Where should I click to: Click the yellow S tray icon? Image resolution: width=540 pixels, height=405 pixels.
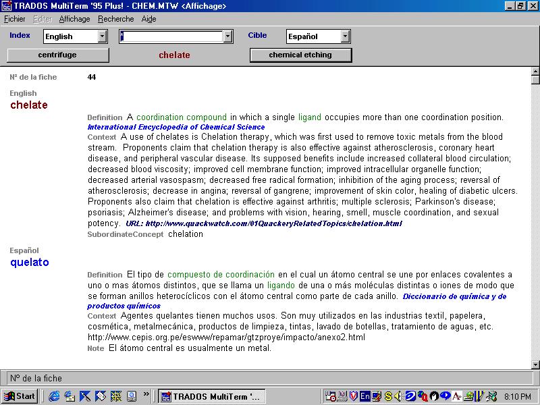pos(388,396)
